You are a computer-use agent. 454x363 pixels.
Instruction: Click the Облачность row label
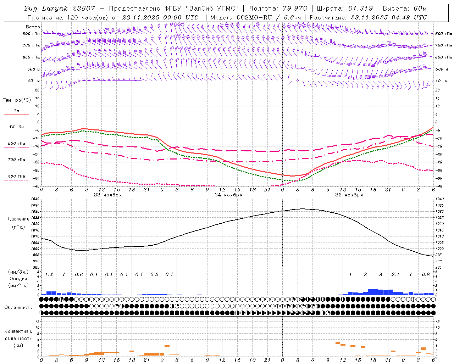click(18, 307)
